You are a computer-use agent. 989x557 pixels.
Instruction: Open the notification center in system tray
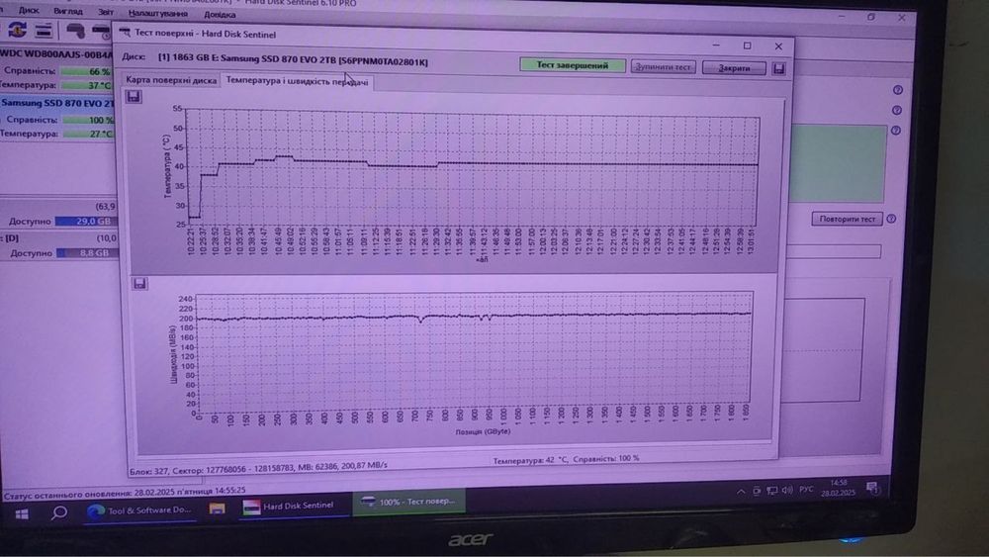[871, 487]
